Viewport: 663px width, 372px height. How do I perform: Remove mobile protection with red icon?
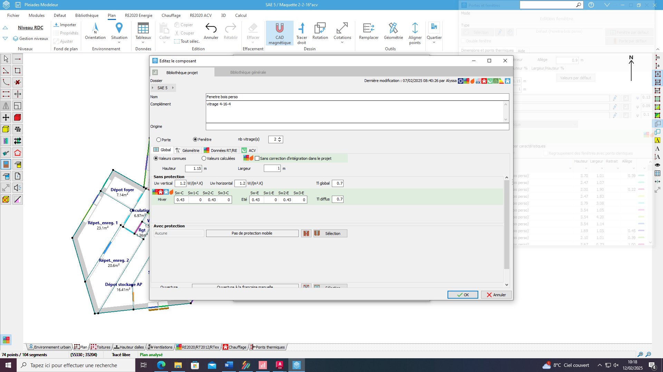[306, 234]
